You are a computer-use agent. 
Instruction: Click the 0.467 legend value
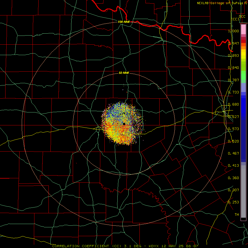(233, 153)
